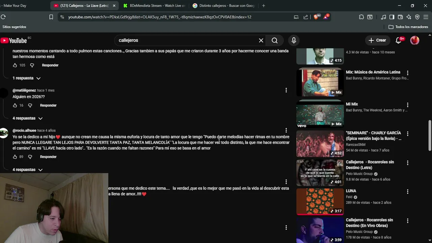432x243 pixels.
Task: Open menu for LUNA video
Action: (408, 192)
